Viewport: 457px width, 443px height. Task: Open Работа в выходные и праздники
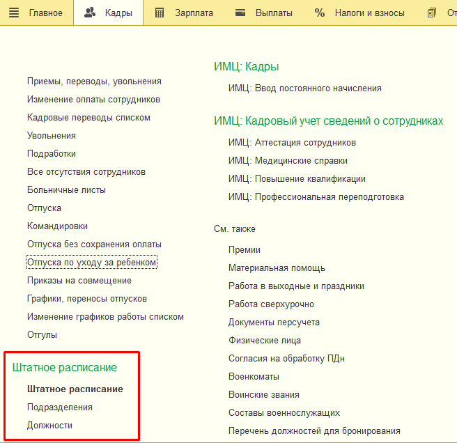[296, 286]
